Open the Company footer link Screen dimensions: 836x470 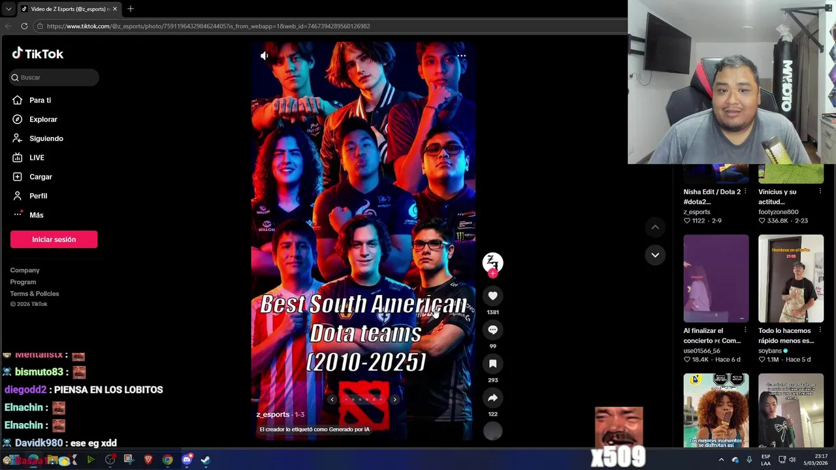tap(25, 270)
